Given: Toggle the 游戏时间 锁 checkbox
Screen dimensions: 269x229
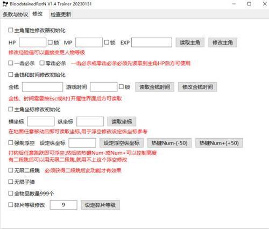Looking at the screenshot, I should 121,87.
